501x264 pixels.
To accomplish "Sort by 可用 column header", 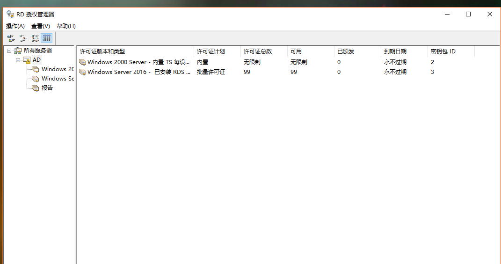I will 311,51.
